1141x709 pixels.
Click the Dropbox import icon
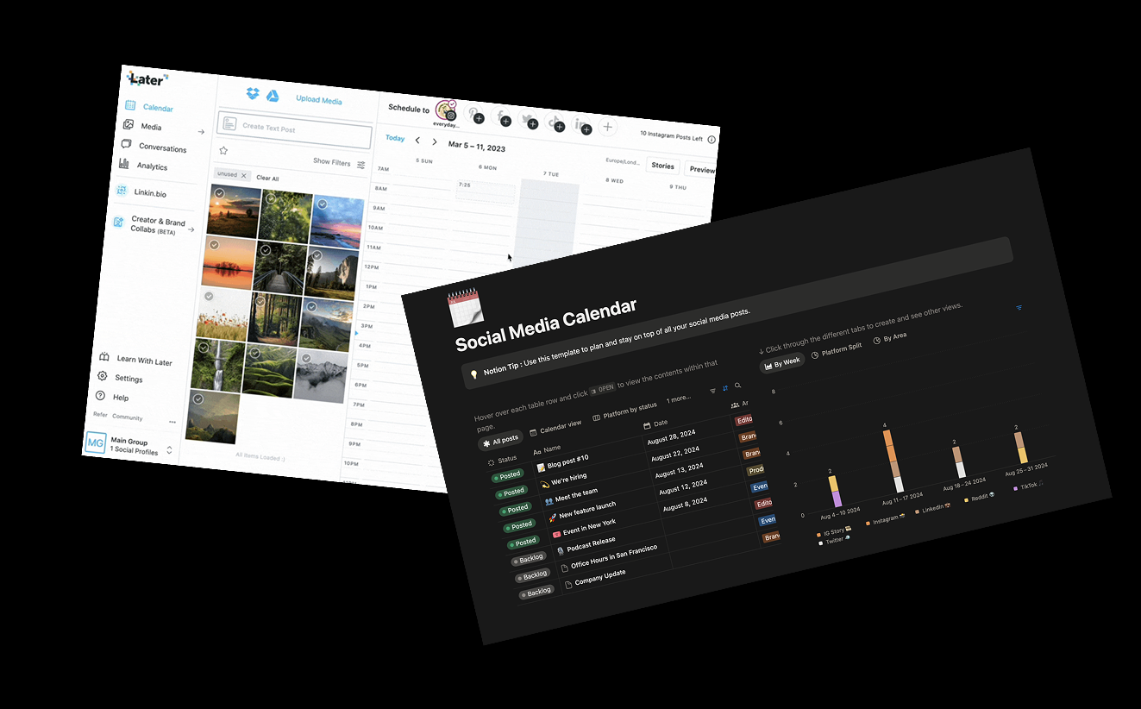pyautogui.click(x=253, y=94)
